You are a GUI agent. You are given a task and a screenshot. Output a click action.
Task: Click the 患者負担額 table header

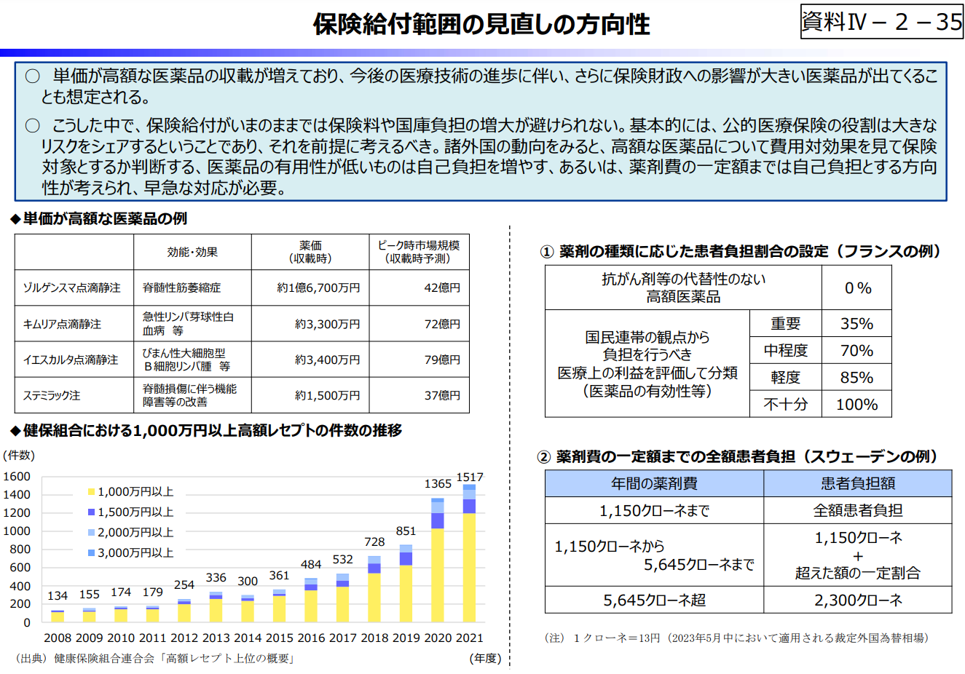(857, 483)
